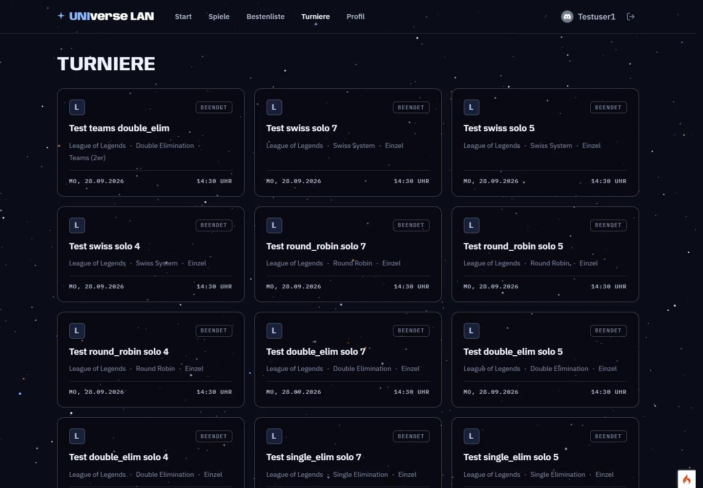Click the BEENDET badge on Test round_robin solo 4
Image resolution: width=703 pixels, height=488 pixels.
click(214, 331)
